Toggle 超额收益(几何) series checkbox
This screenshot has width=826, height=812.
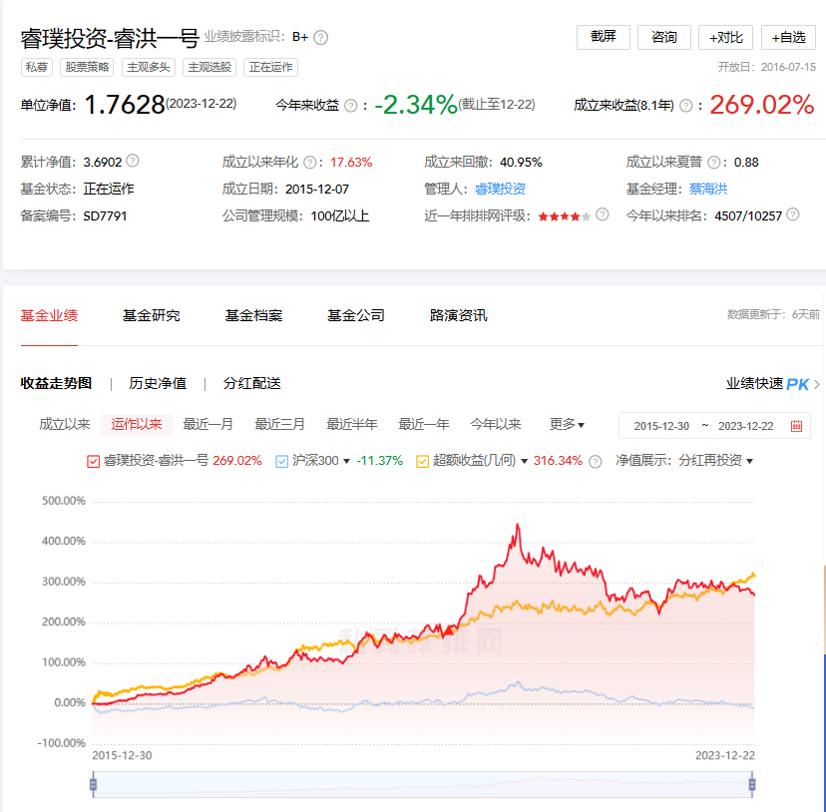coord(423,462)
